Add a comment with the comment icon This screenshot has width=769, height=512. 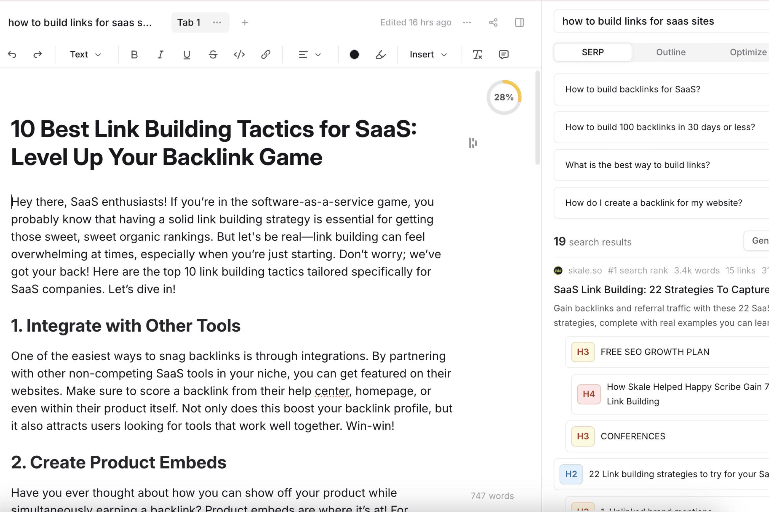pos(503,55)
